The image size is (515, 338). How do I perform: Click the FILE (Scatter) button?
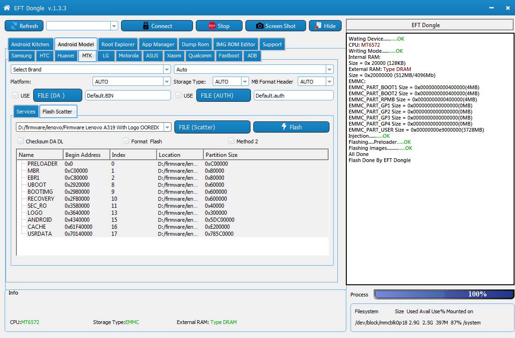[212, 127]
